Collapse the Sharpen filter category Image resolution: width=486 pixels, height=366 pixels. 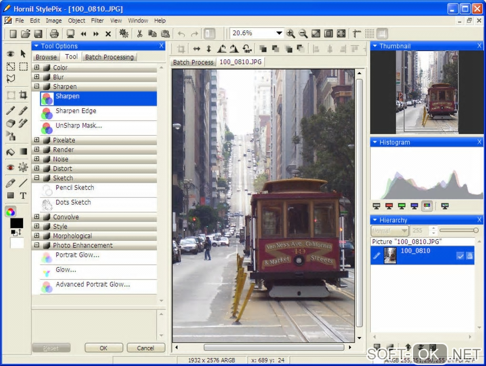tap(37, 86)
